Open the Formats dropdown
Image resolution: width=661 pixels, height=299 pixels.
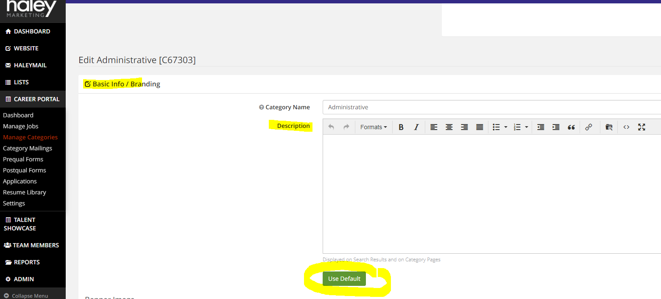[x=374, y=127]
